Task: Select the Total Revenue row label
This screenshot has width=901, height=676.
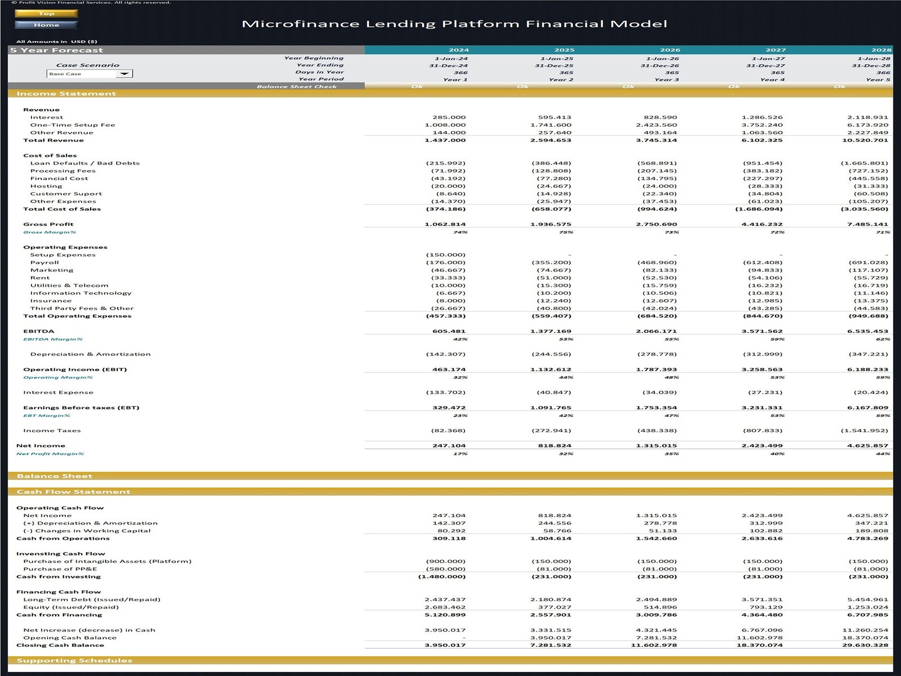Action: pyautogui.click(x=53, y=140)
